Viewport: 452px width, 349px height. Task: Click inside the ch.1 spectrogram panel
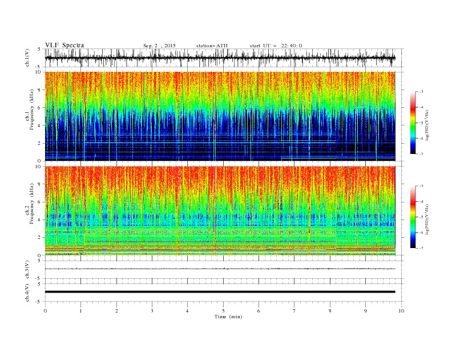[220, 116]
